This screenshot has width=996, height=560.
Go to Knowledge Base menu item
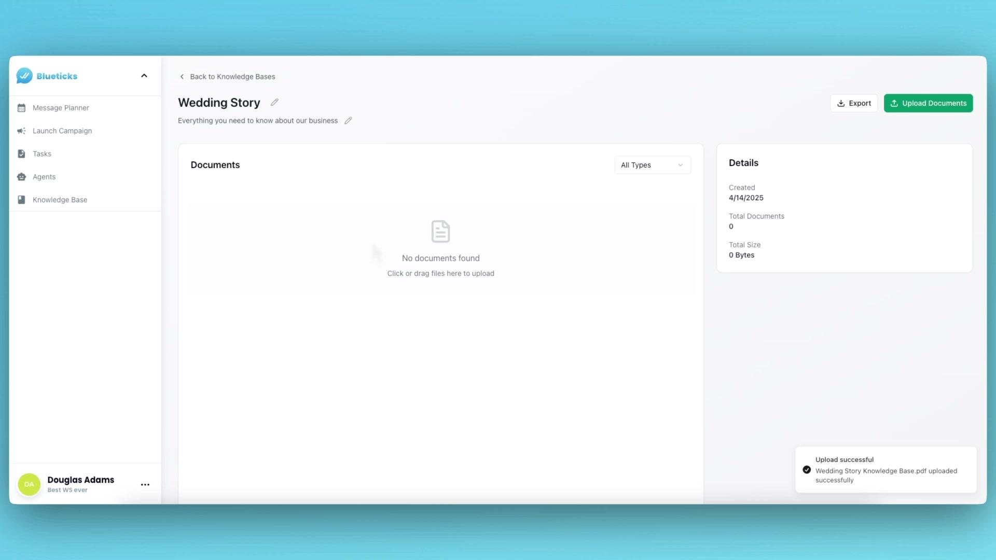tap(60, 200)
